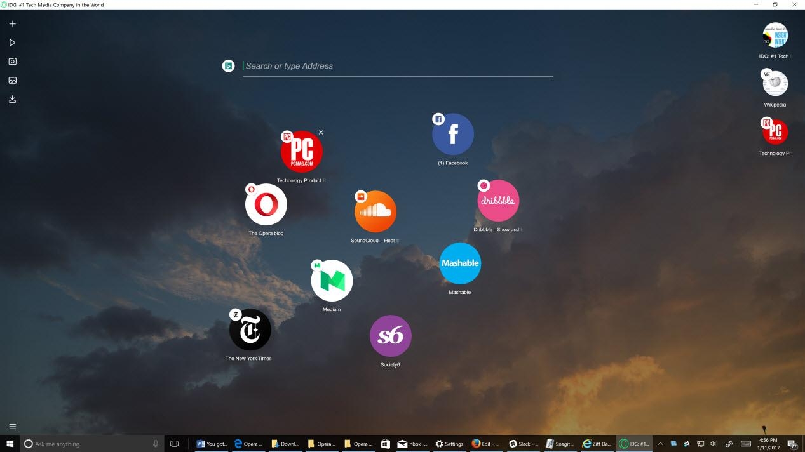Open The New York Times speed dial

249,329
